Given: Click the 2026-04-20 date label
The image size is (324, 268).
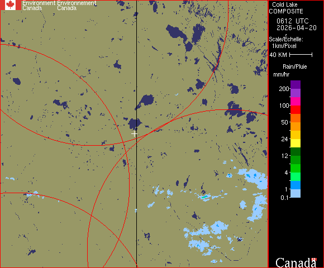Looking at the screenshot, I should [297, 28].
